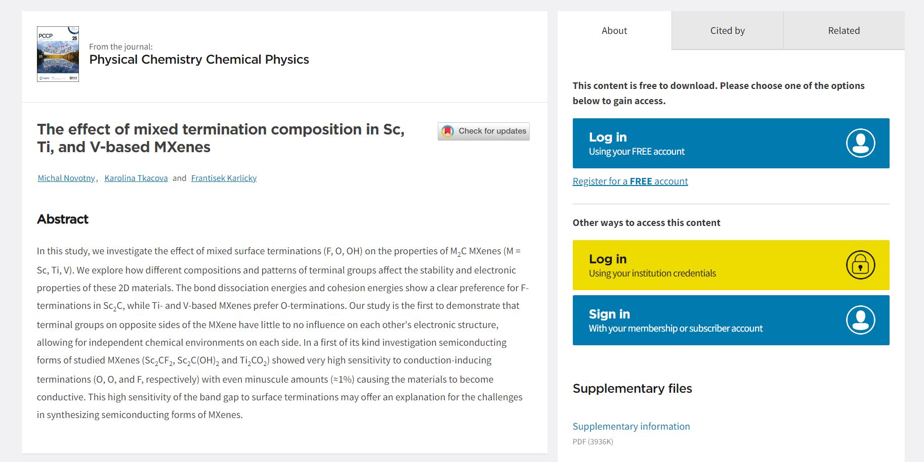Click the padlock icon for institution login
The width and height of the screenshot is (924, 462).
860,265
